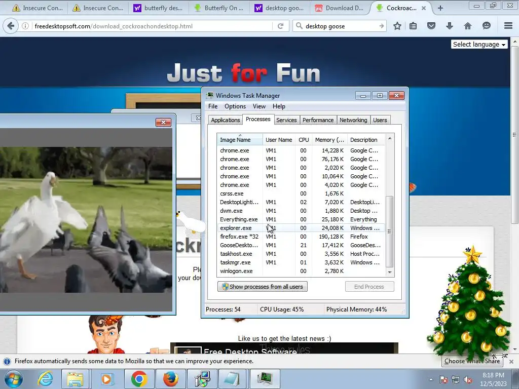This screenshot has width=519, height=389.
Task: Click the URL address field
Action: pos(152,26)
